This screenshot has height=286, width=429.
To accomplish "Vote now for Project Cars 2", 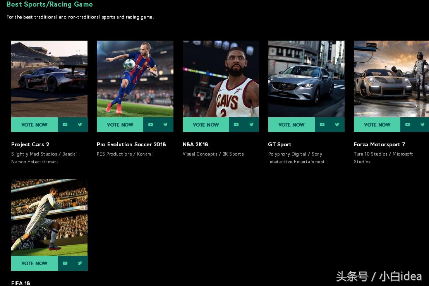I will (34, 125).
